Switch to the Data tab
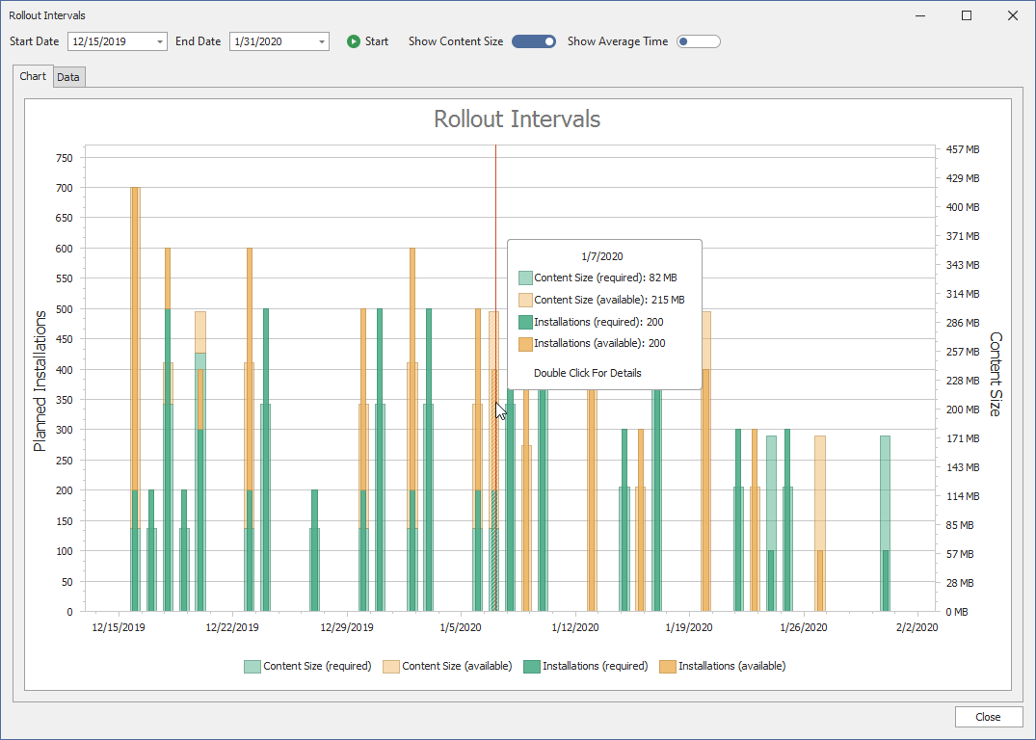Screen dimensions: 1036x740 click(x=68, y=77)
